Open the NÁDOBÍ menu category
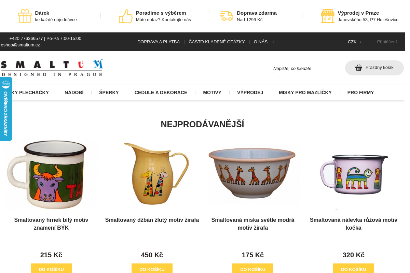The height and width of the screenshot is (273, 410). [x=74, y=92]
